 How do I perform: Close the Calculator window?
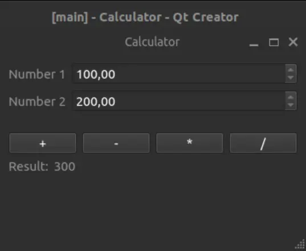293,42
